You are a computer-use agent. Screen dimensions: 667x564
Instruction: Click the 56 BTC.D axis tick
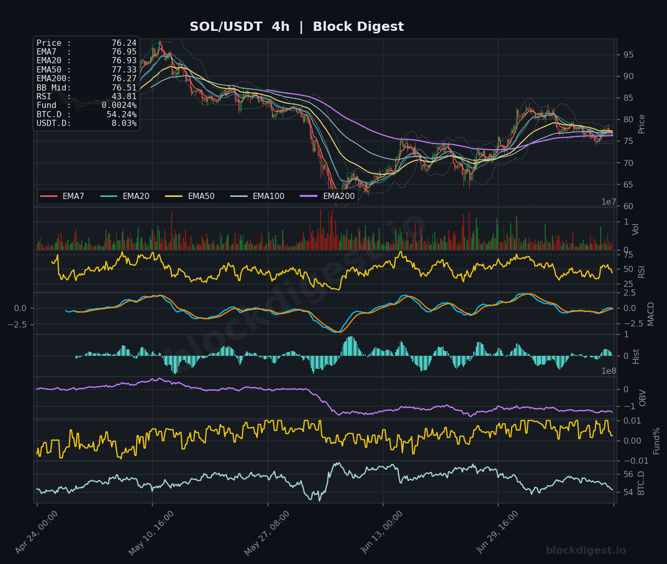[x=628, y=475]
